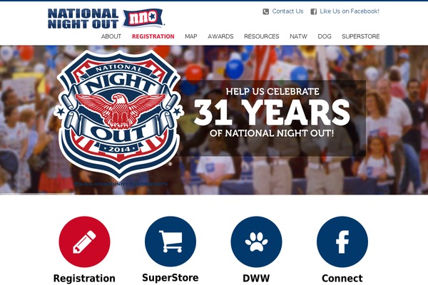The height and width of the screenshot is (285, 428).
Task: Click the Connect Facebook circle icon
Action: coord(342,242)
